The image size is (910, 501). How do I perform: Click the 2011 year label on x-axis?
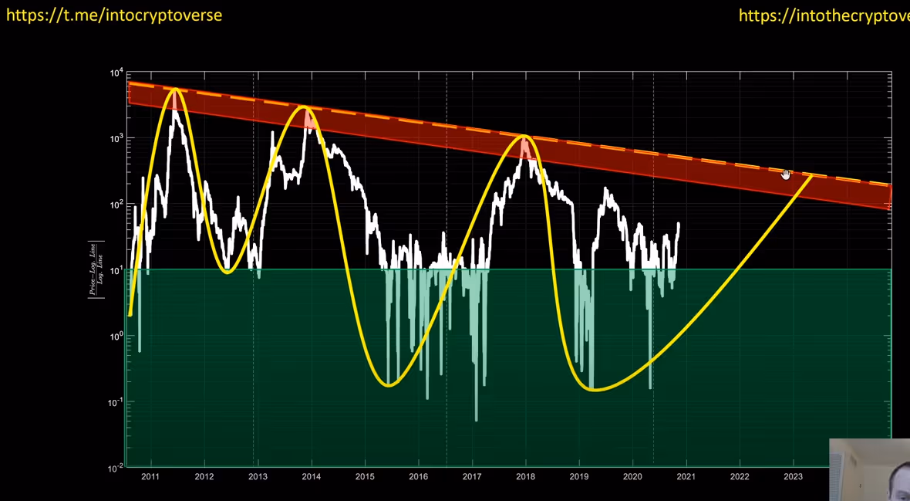(x=150, y=476)
